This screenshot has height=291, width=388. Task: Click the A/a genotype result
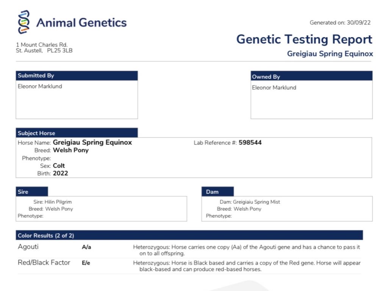pyautogui.click(x=86, y=247)
